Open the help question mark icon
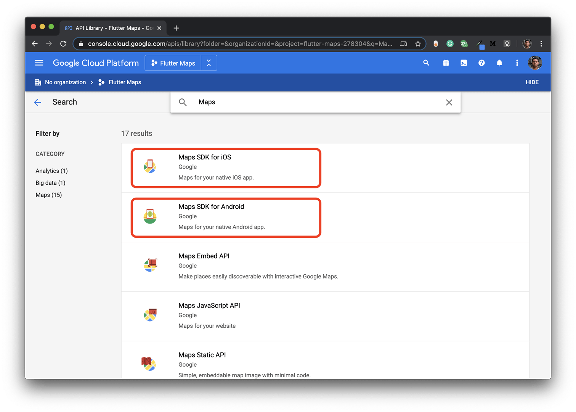 tap(481, 63)
